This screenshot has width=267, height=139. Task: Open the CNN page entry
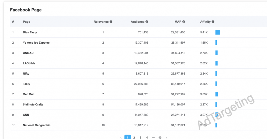(26, 115)
